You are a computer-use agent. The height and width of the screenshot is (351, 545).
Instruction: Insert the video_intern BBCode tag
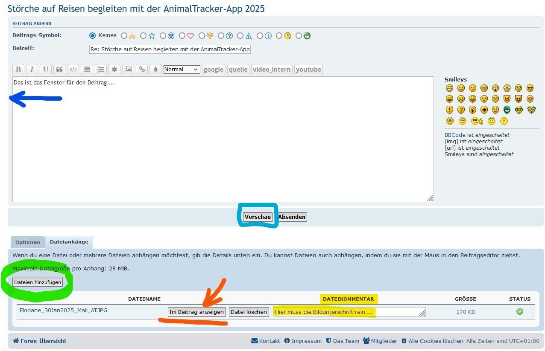click(272, 70)
